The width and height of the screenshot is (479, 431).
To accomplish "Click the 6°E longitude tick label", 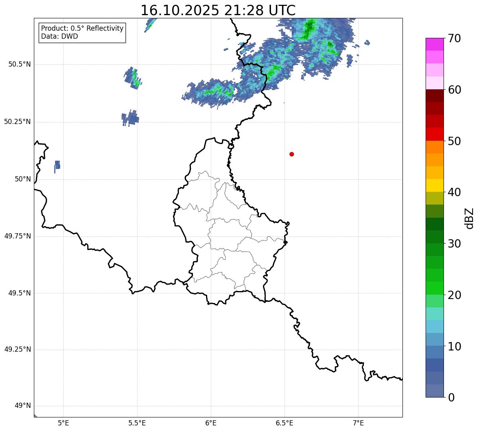I will click(211, 423).
